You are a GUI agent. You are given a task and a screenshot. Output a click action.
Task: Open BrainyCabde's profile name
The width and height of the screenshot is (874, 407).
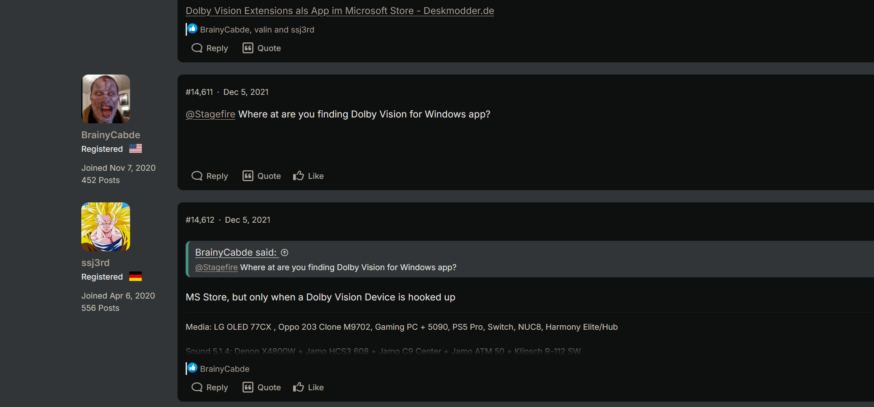(x=111, y=135)
